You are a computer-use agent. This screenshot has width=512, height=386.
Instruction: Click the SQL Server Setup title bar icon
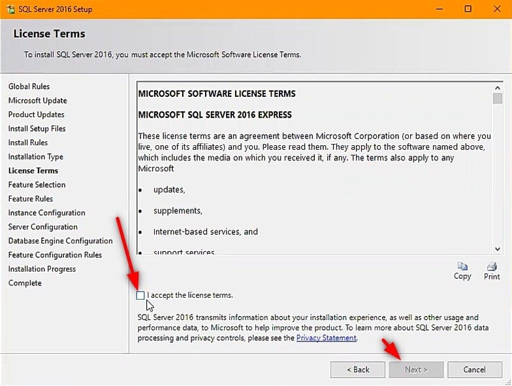pos(10,9)
